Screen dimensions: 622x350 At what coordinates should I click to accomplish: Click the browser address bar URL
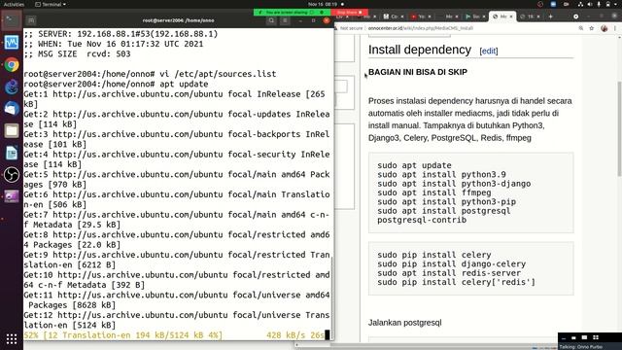(421, 28)
